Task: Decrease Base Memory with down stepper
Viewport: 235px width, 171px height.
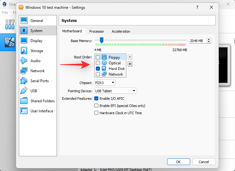Action: 209,42
